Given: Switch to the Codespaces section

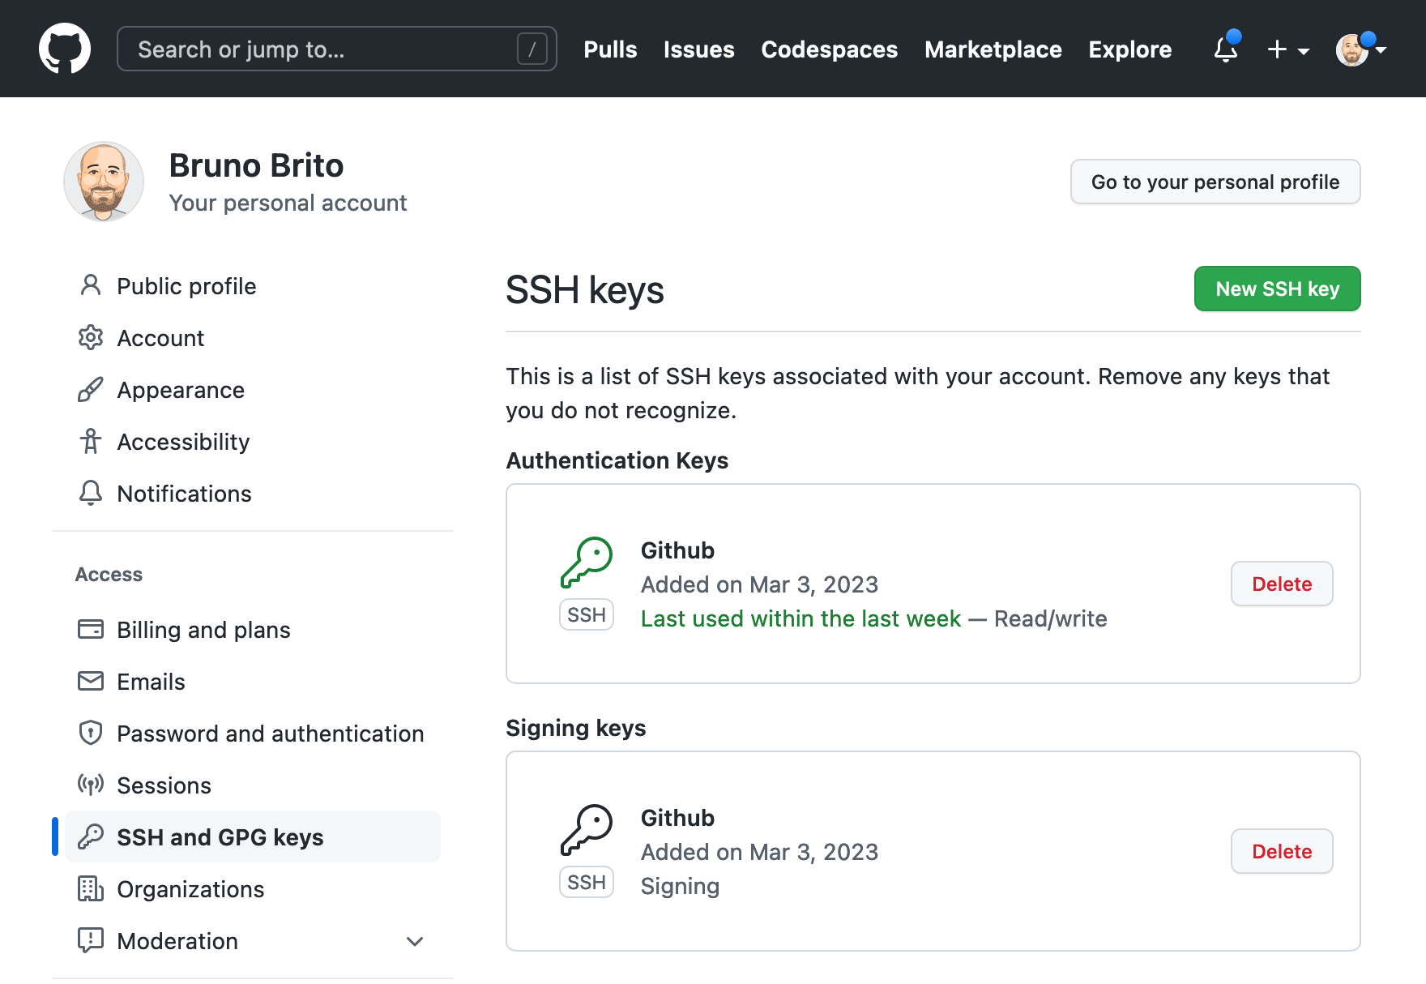Looking at the screenshot, I should pyautogui.click(x=829, y=49).
